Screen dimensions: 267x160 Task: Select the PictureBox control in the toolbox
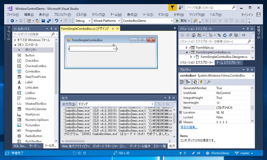(x=33, y=125)
